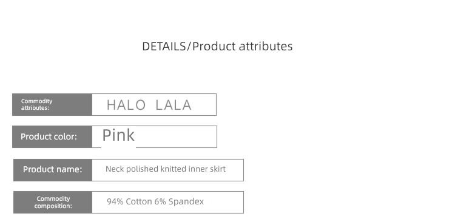Click the word Spandex in composition
The width and height of the screenshot is (455, 222).
tap(186, 202)
